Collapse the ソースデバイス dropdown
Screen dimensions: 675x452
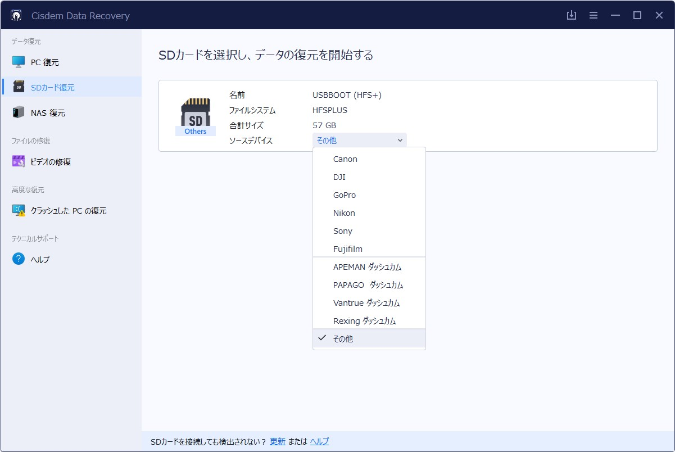(x=359, y=141)
